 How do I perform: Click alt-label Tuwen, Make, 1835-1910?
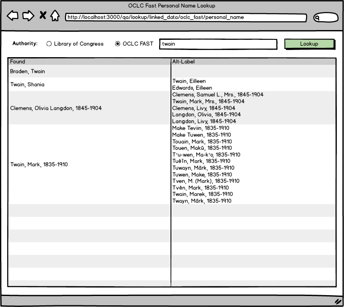[202, 174]
